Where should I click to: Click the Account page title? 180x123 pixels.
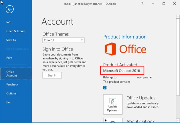(x=58, y=22)
